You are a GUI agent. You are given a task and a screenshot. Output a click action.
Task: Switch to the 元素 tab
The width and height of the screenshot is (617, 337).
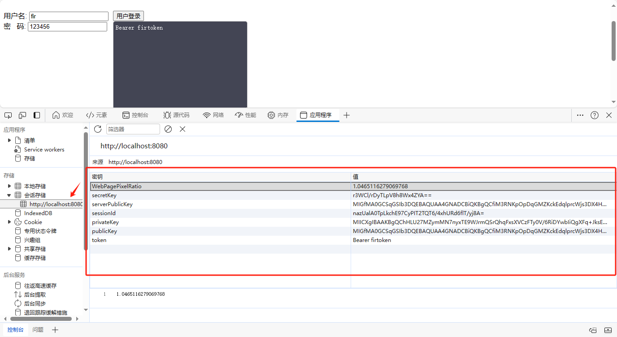[96, 115]
